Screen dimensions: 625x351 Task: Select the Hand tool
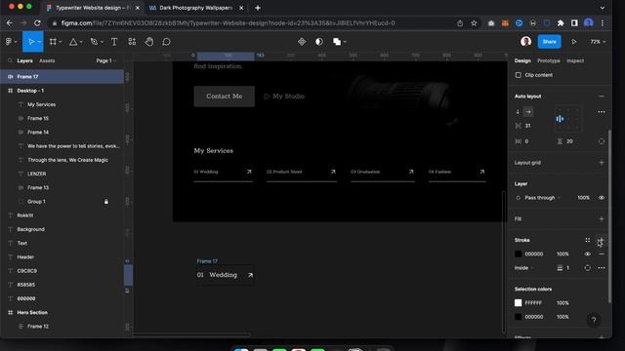click(x=149, y=41)
